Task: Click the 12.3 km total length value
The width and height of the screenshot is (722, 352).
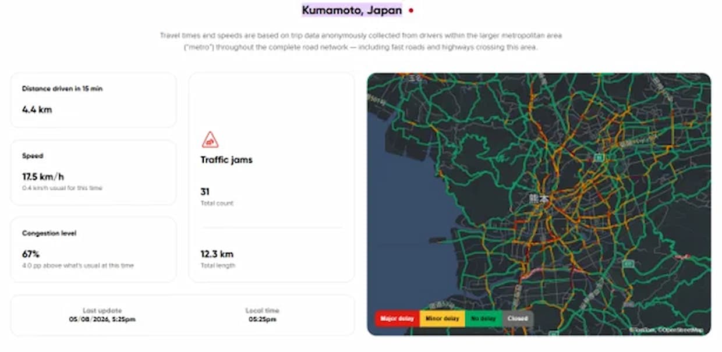Action: [x=217, y=254]
